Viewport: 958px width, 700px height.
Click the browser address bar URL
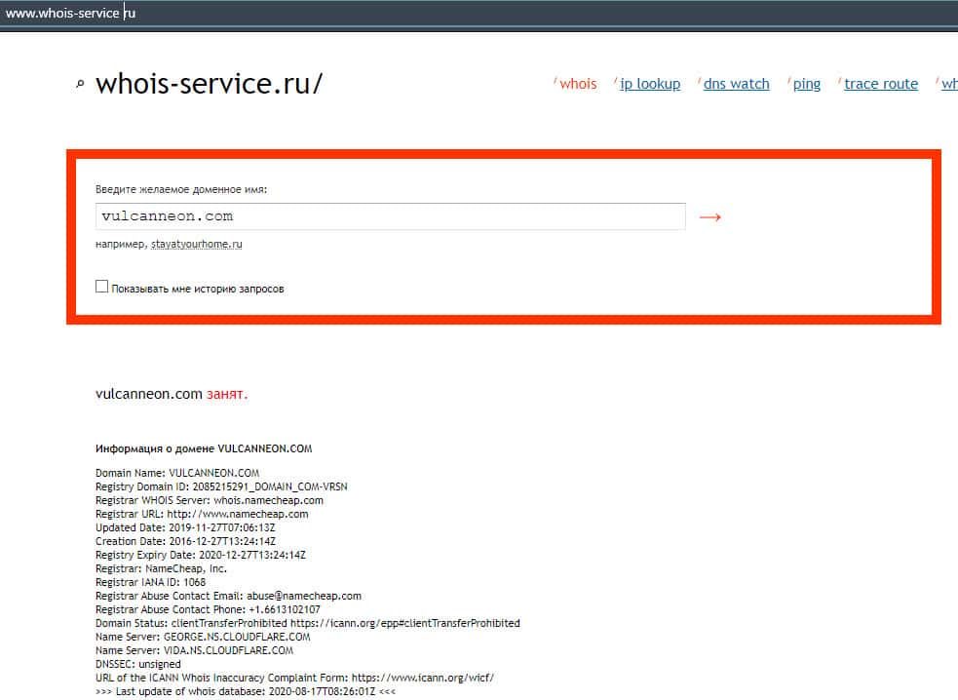(70, 13)
